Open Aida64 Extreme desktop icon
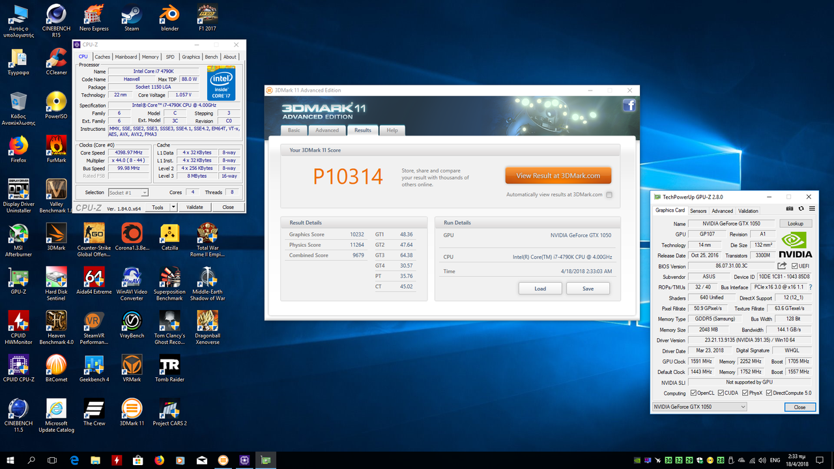This screenshot has width=834, height=469. (x=94, y=281)
